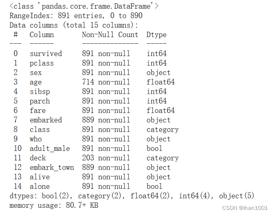Select the 'embarked' column name
Screen dimensions: 274x214
pos(46,120)
